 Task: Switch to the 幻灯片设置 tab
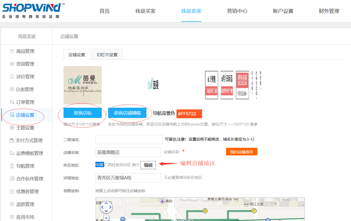[x=107, y=55]
